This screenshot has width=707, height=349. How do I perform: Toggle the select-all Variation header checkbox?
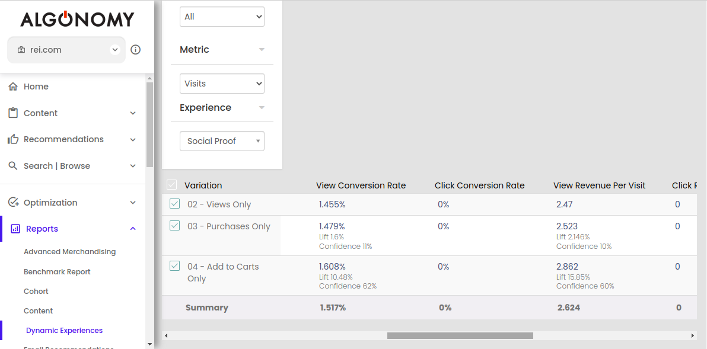point(172,185)
